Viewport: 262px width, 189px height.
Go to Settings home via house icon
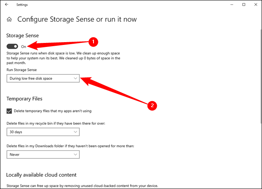9,19
